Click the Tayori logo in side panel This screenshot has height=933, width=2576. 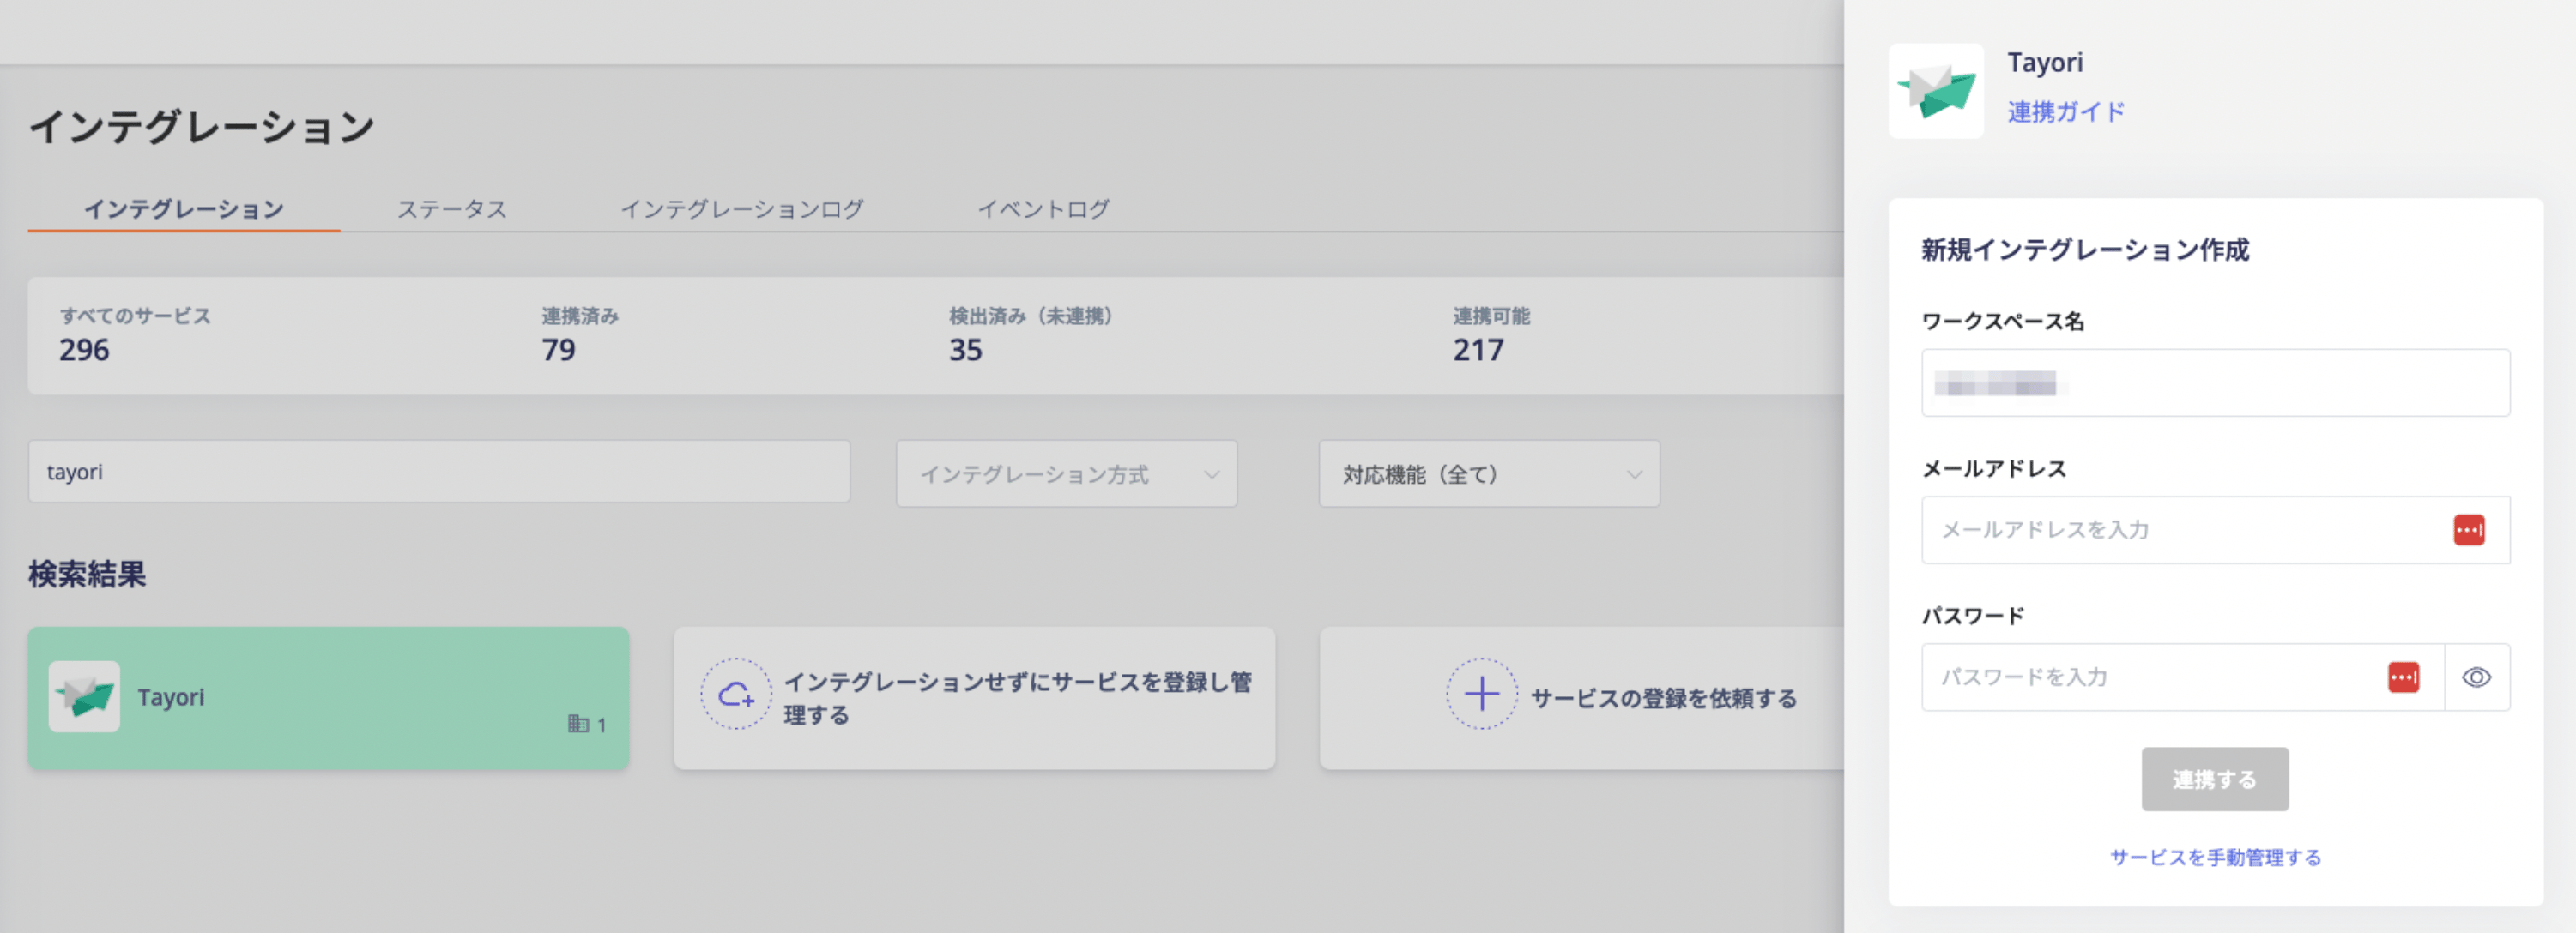click(x=1936, y=90)
